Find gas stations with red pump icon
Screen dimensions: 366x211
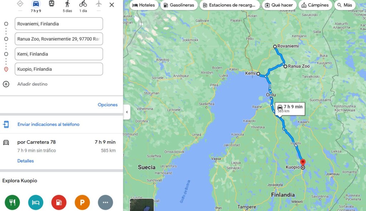(x=59, y=202)
